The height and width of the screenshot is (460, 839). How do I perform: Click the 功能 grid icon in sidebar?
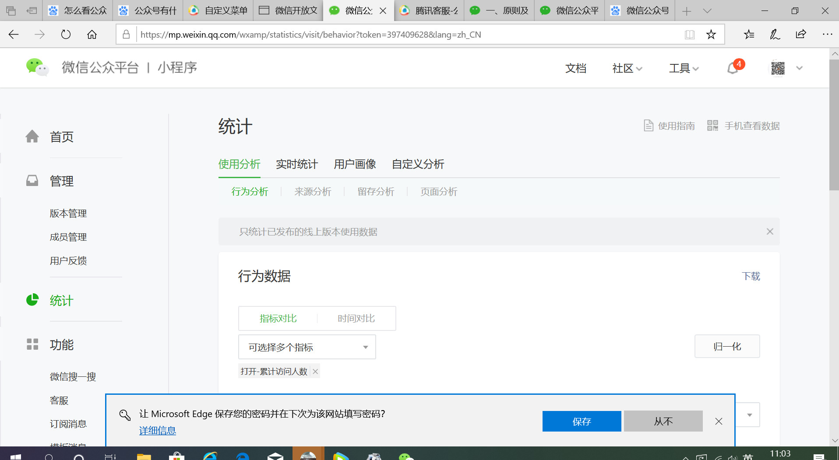(x=32, y=344)
